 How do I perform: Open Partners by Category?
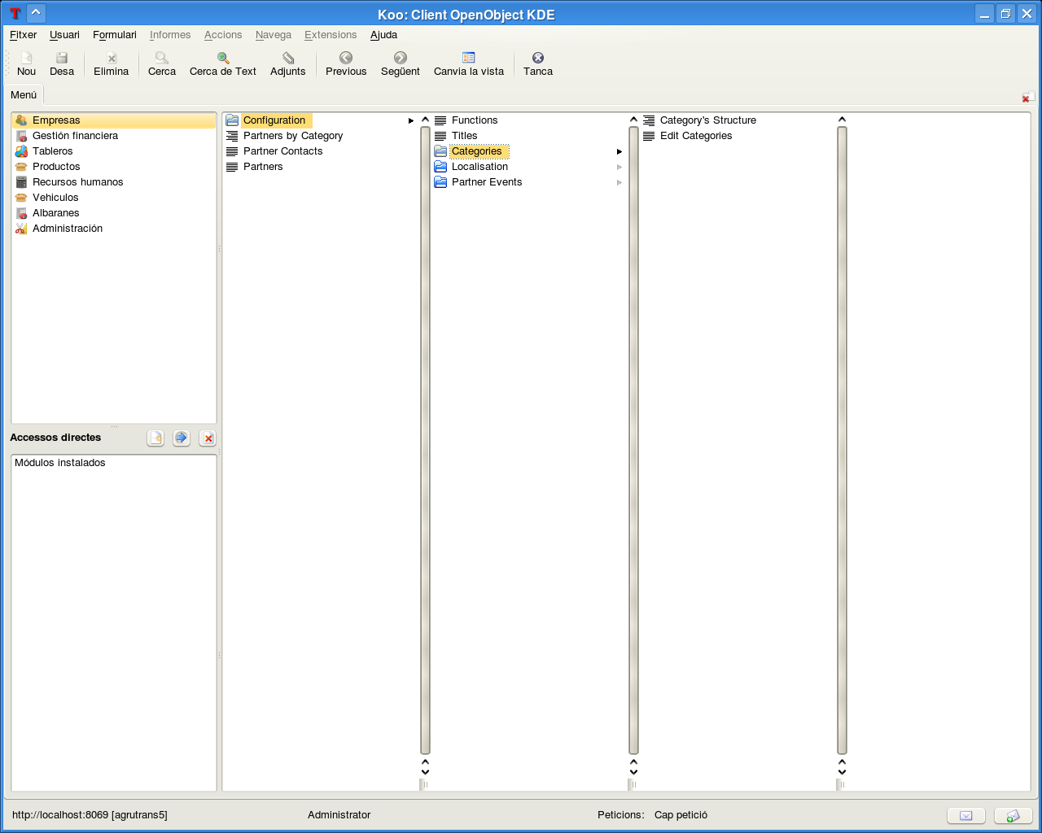click(293, 136)
